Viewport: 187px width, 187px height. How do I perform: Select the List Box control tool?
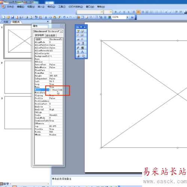pos(82,43)
